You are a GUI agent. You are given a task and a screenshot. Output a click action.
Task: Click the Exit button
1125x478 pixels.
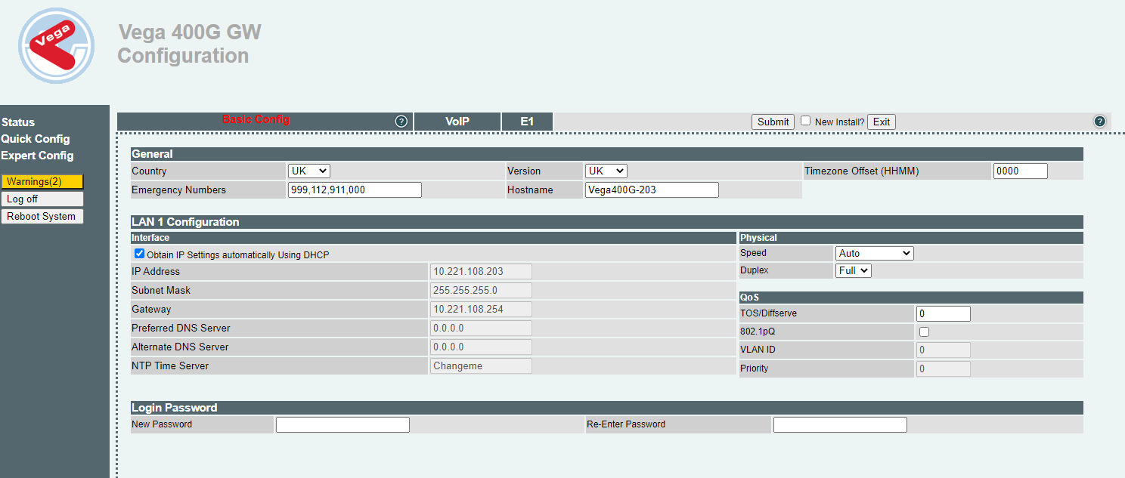click(x=881, y=122)
